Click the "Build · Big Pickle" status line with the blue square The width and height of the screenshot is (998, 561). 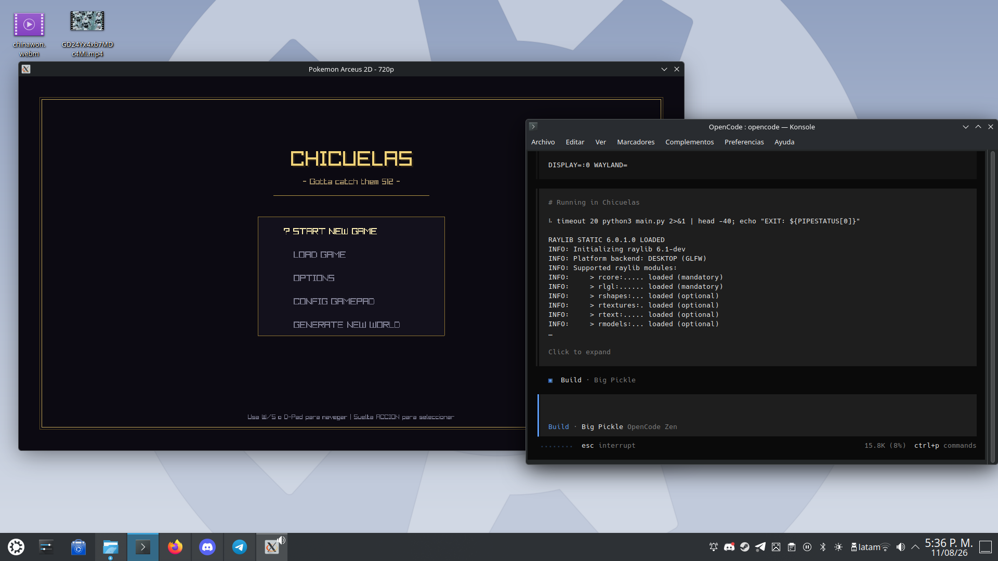point(592,380)
